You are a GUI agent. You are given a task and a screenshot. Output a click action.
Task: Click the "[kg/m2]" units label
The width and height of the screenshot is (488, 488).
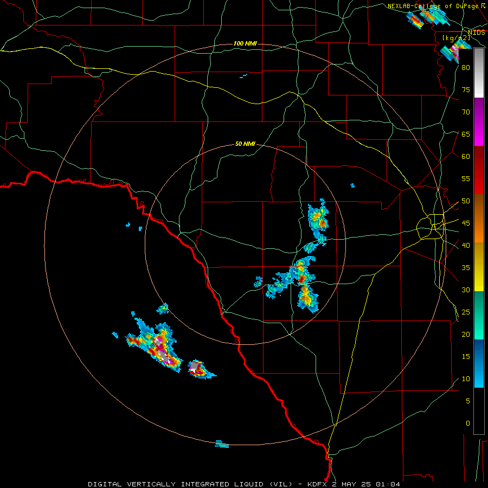pyautogui.click(x=456, y=38)
